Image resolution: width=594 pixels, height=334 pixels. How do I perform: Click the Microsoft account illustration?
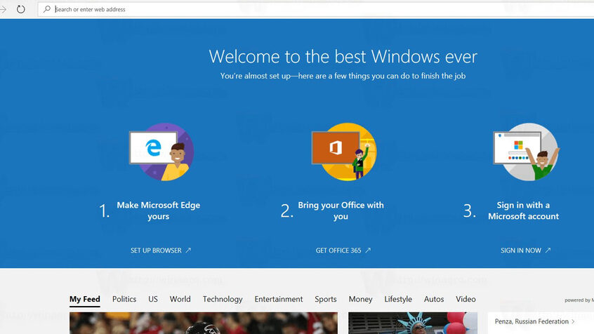point(526,152)
